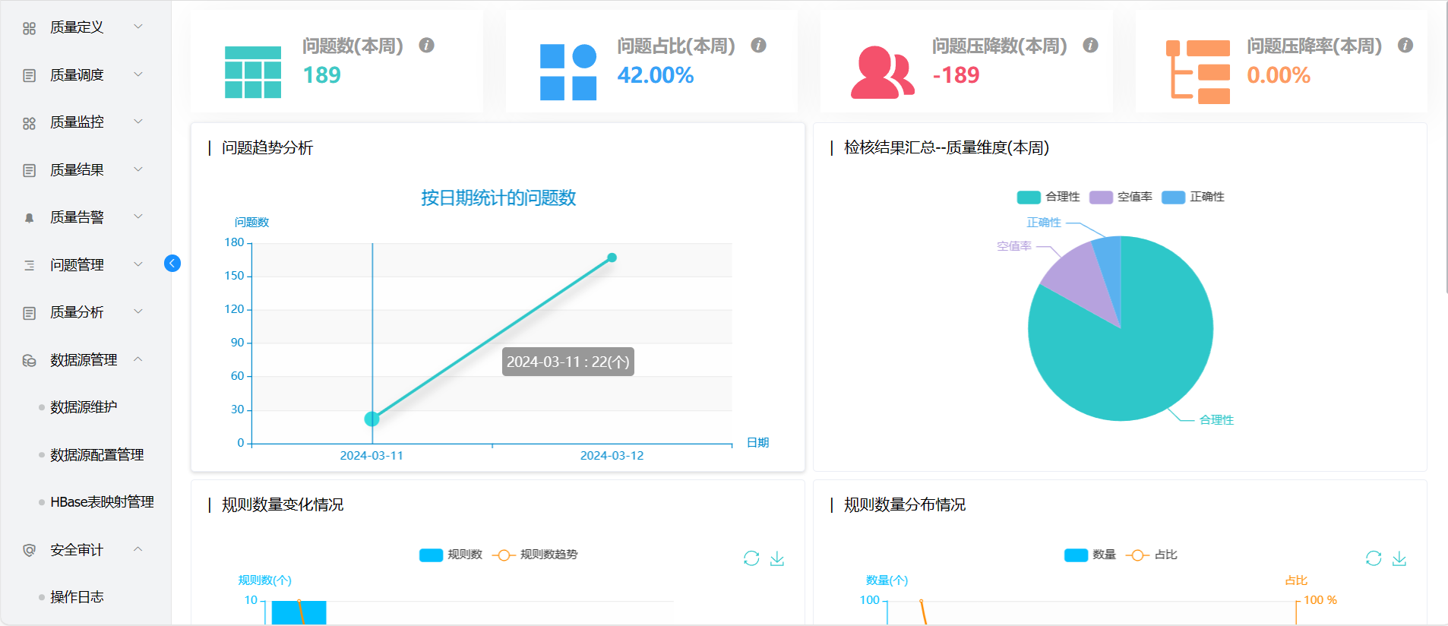Screen dimensions: 1448x626
Task: Click the 0.00% value
Action: [x=1279, y=75]
